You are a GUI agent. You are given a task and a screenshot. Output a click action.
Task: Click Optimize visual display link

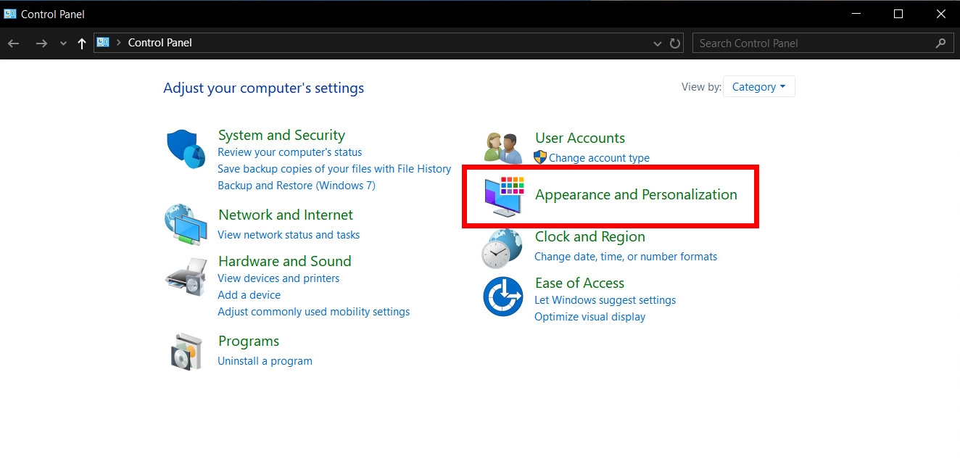(x=589, y=317)
